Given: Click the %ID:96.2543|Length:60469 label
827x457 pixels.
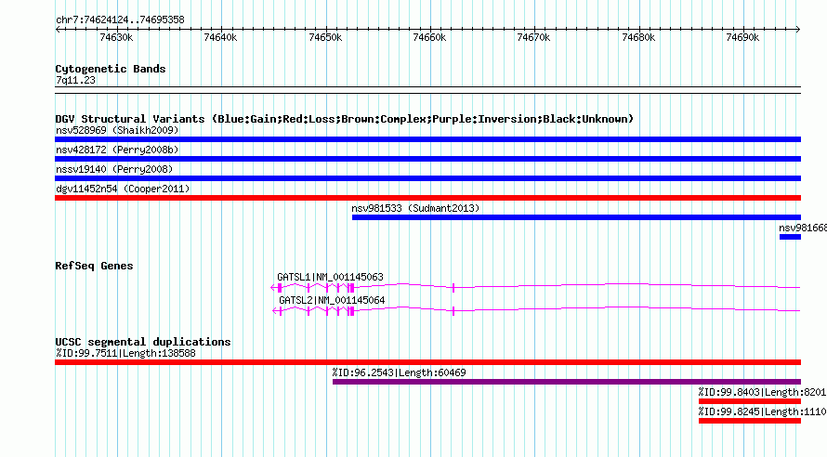Looking at the screenshot, I should (x=400, y=372).
